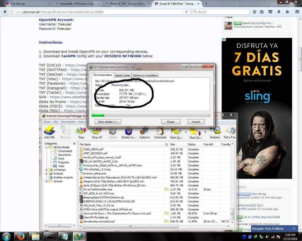This screenshot has width=302, height=241.
Task: Switch to Options on completion tab
Action: [145, 75]
